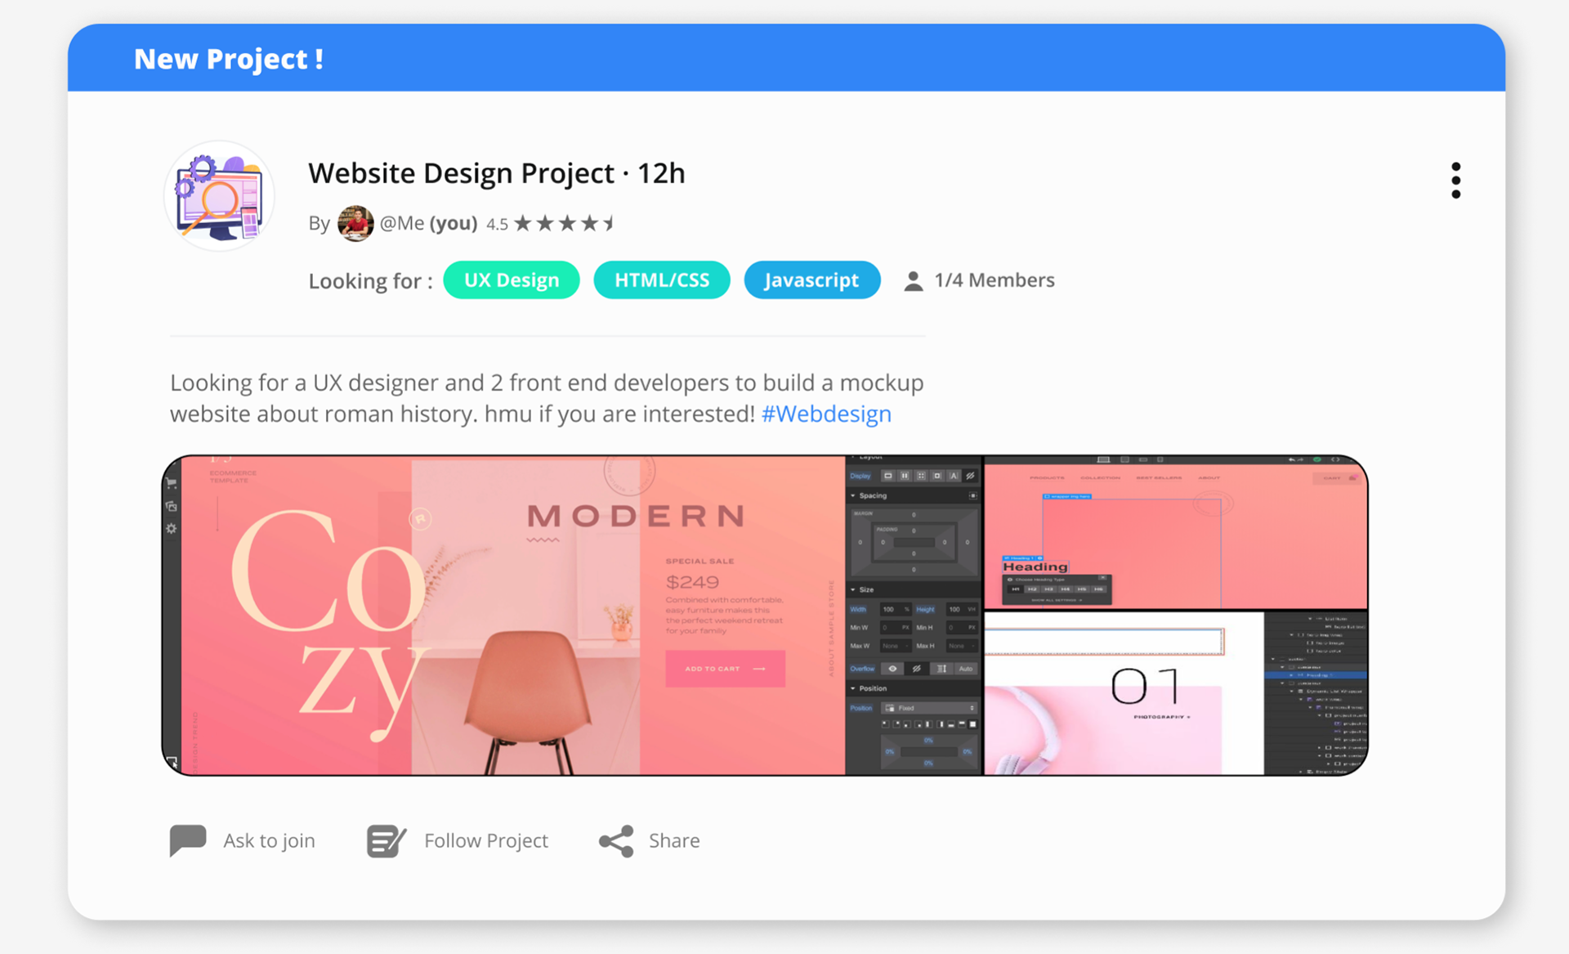Click the Ask to join label
The width and height of the screenshot is (1569, 954).
269,841
